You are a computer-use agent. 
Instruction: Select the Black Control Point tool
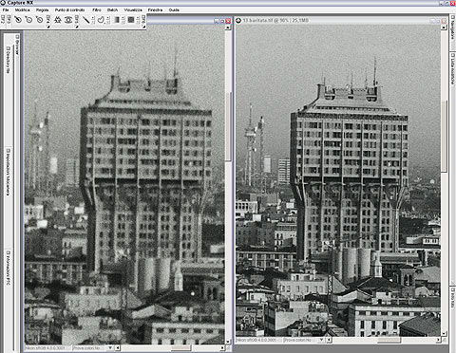18,20
